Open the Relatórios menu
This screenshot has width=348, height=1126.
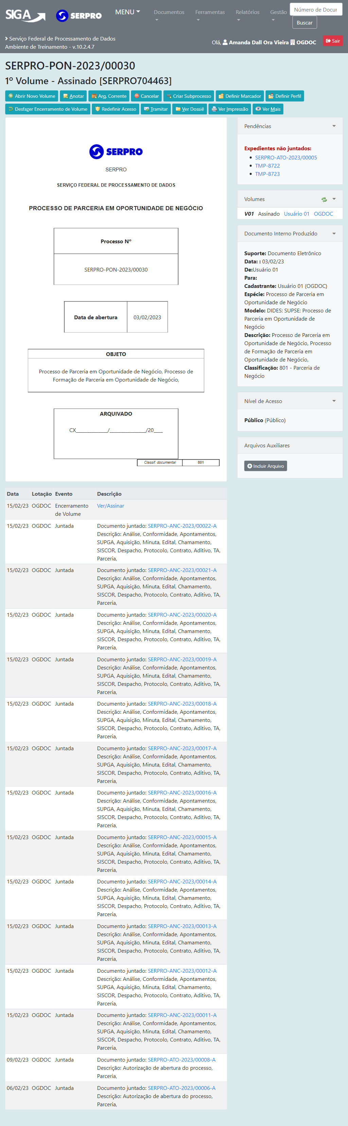[x=247, y=15]
